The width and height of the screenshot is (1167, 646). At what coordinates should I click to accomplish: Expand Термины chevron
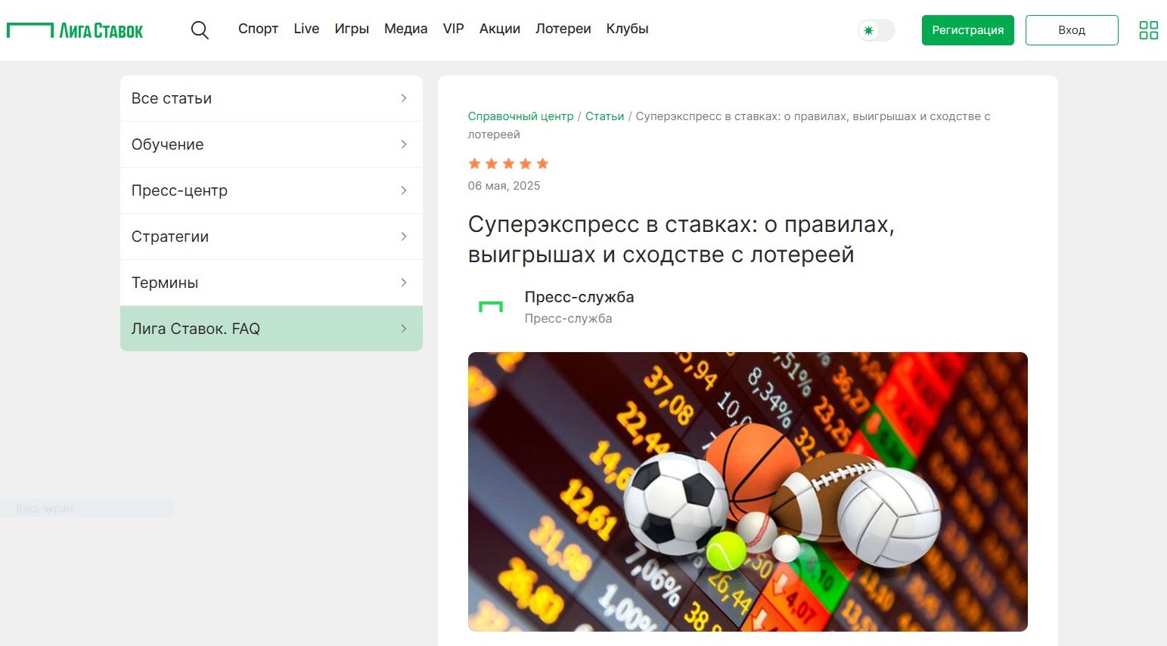pyautogui.click(x=404, y=283)
